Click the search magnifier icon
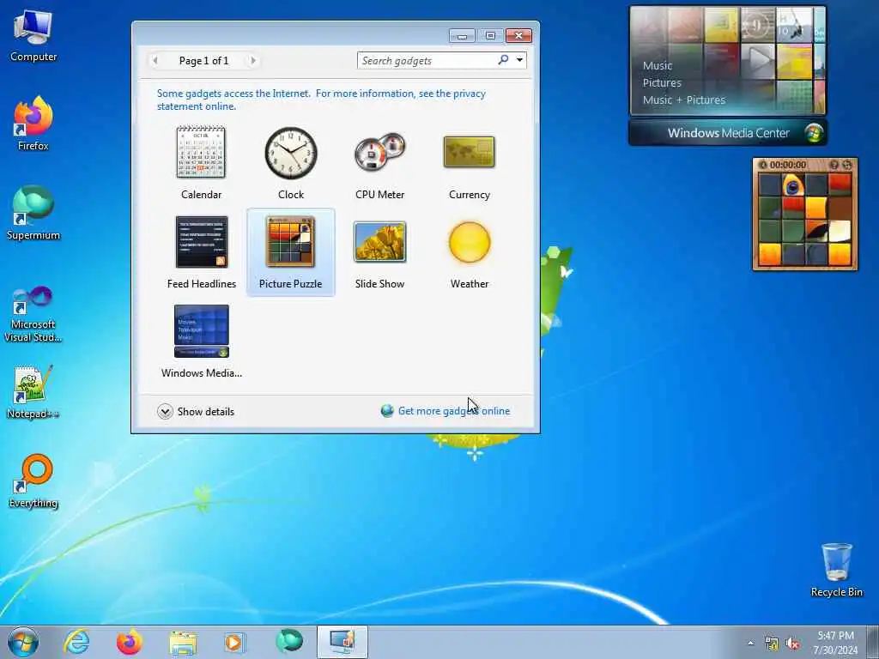Image resolution: width=879 pixels, height=659 pixels. click(503, 60)
